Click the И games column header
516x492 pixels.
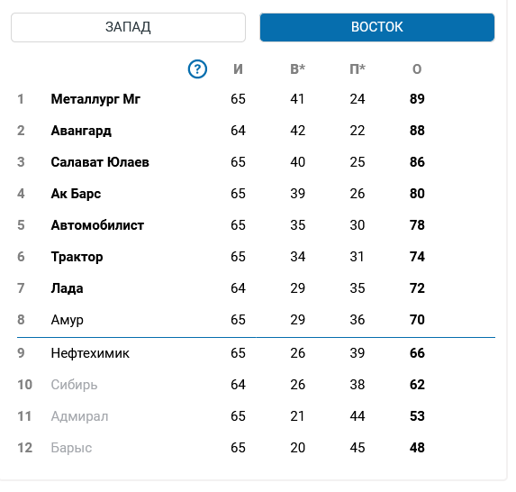pos(238,69)
